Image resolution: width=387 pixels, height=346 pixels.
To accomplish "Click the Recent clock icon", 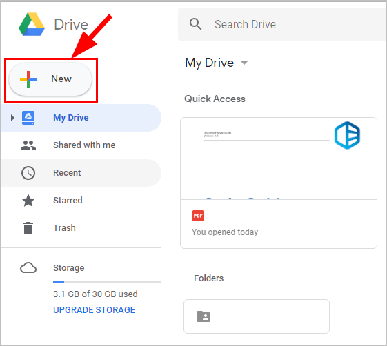I will (x=28, y=173).
